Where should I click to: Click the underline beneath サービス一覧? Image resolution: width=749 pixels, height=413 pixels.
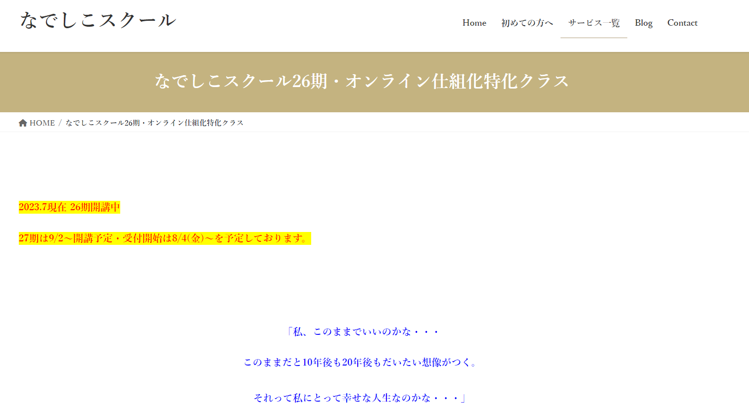pos(594,38)
